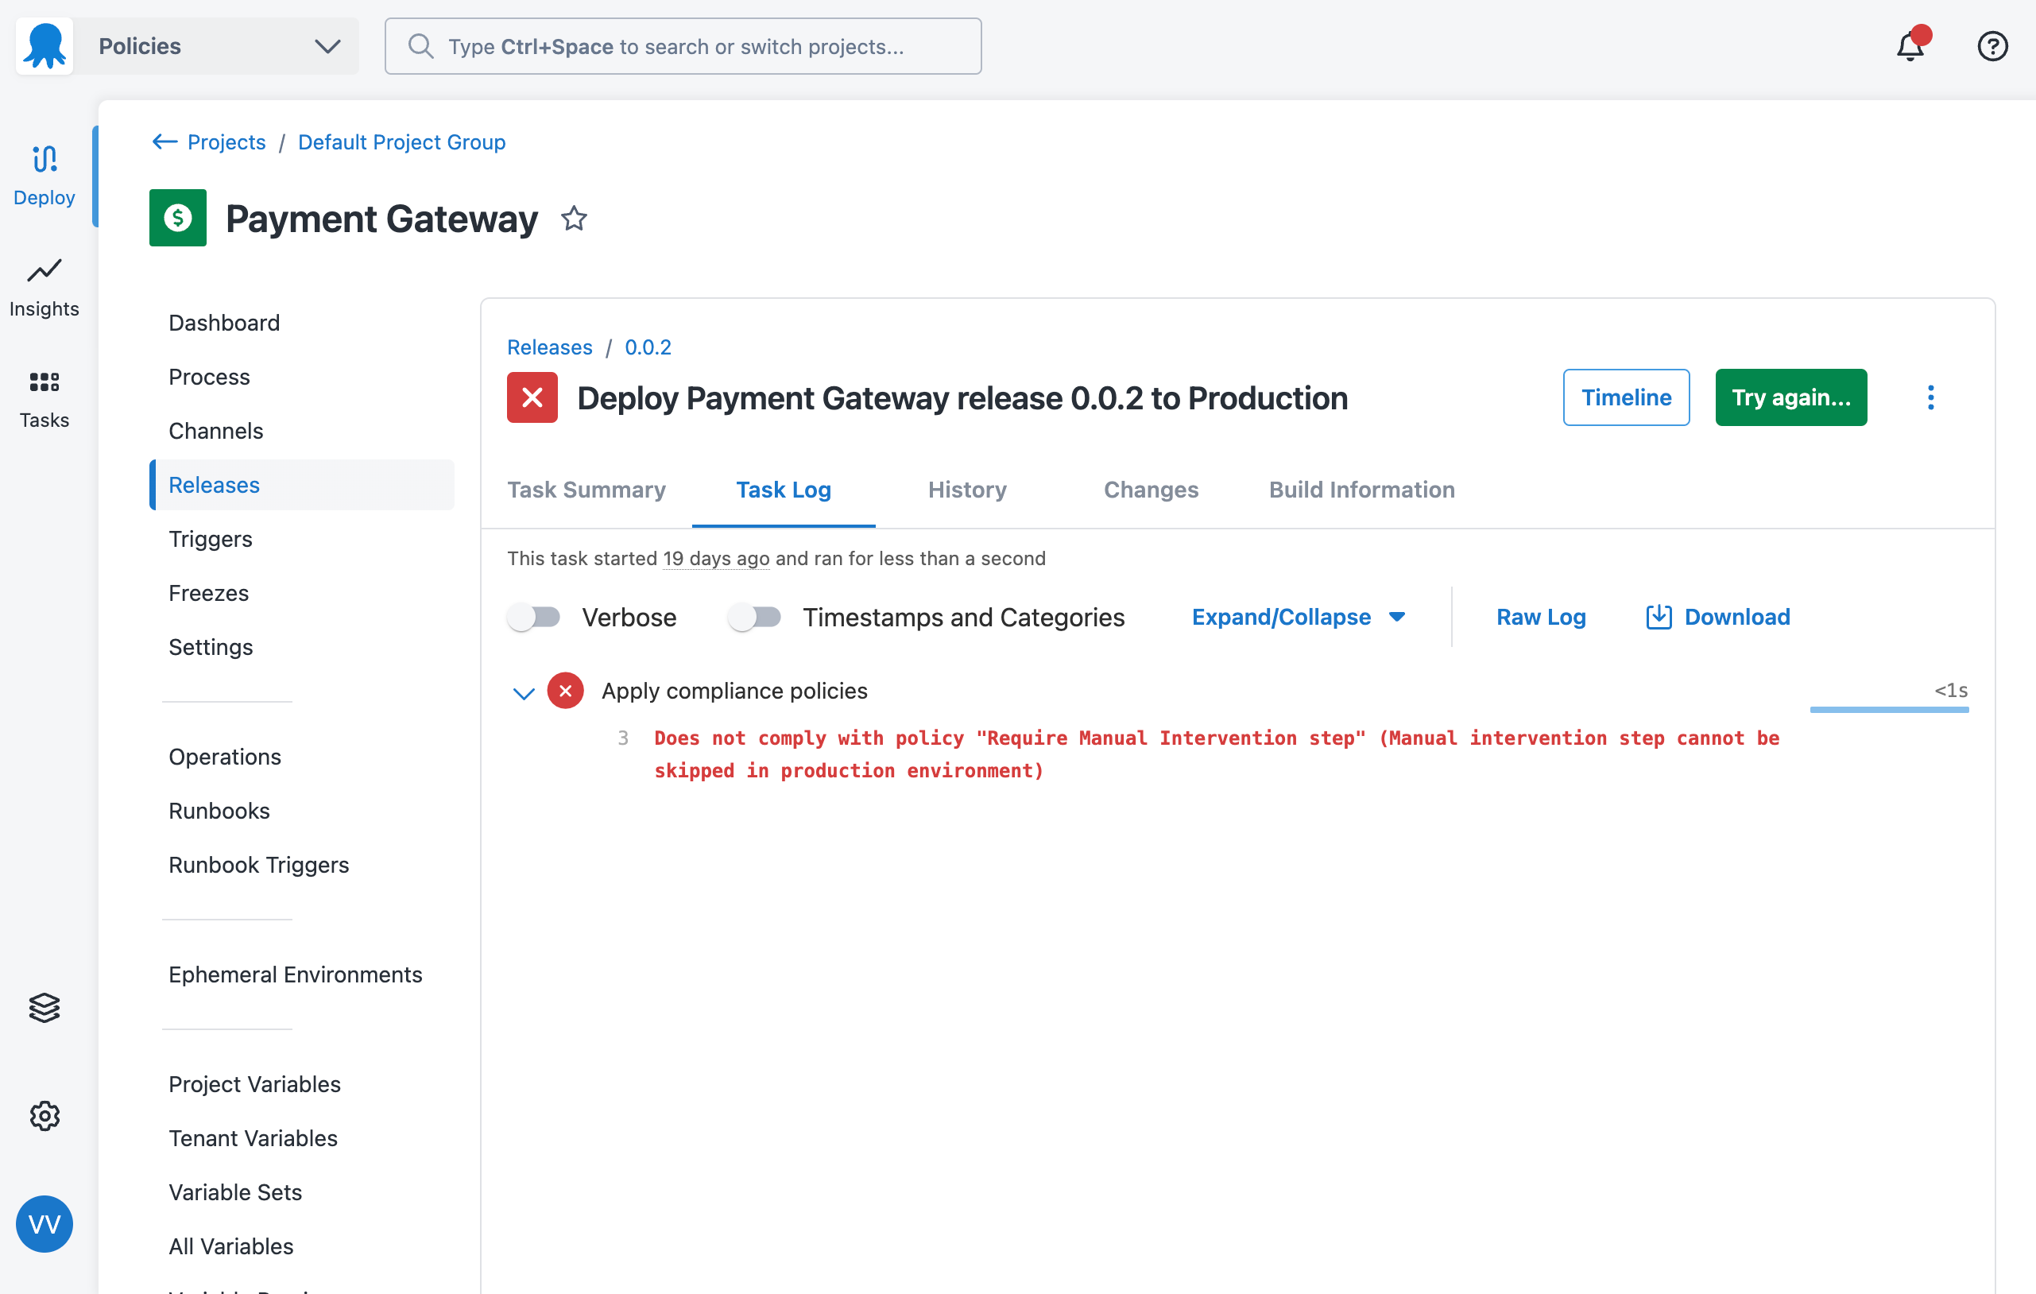Select Releases in project menu
2036x1294 pixels.
coord(302,485)
